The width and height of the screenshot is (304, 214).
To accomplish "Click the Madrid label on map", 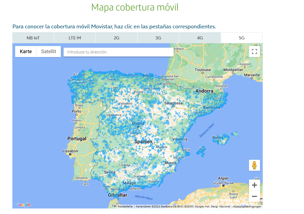I will tap(138, 123).
